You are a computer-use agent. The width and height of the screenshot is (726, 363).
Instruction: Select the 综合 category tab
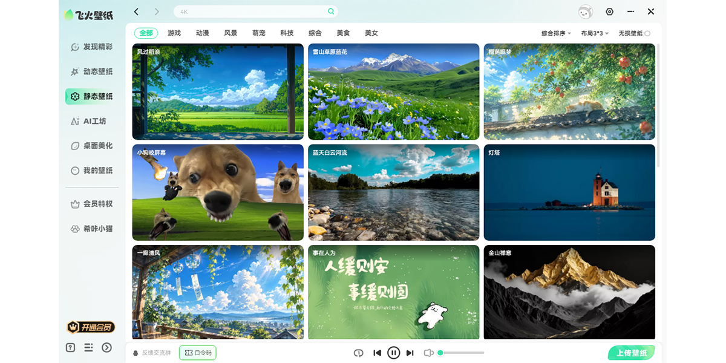click(315, 33)
